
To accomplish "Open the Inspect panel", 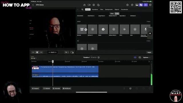I will 35,88.
